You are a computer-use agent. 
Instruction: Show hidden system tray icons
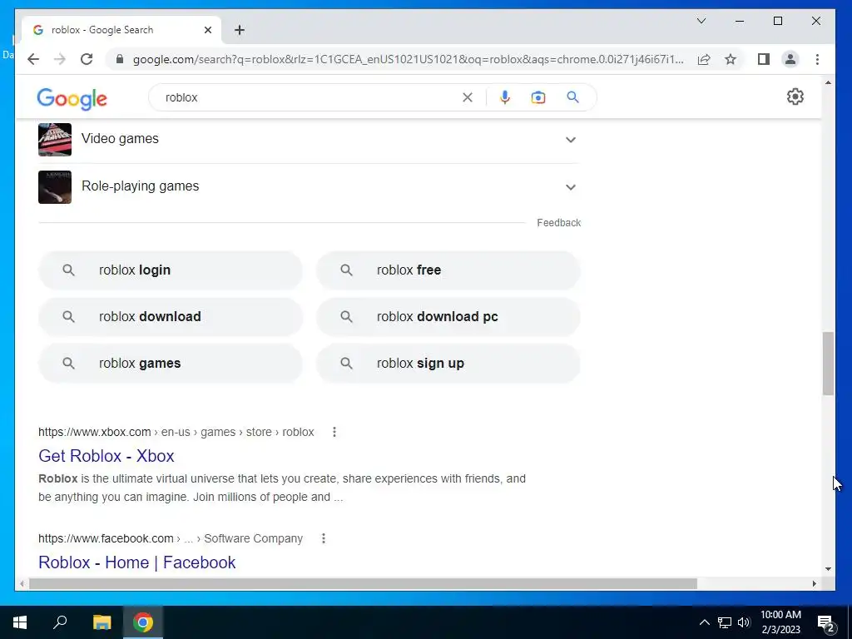[704, 622]
